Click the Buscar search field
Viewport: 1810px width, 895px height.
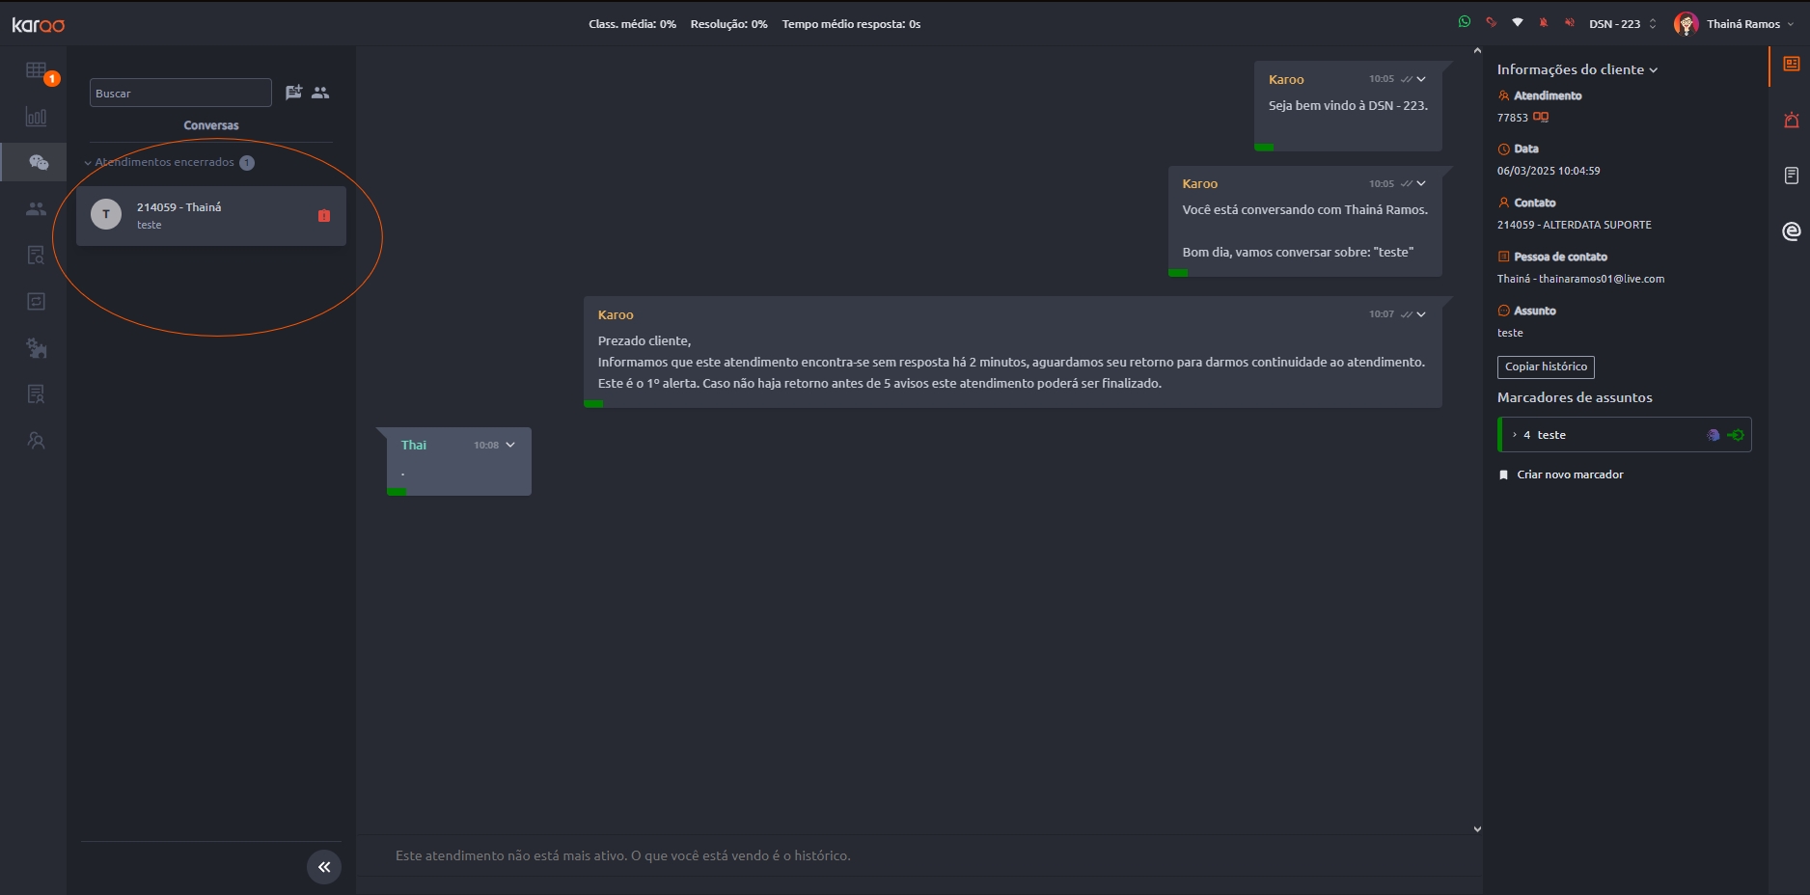180,94
